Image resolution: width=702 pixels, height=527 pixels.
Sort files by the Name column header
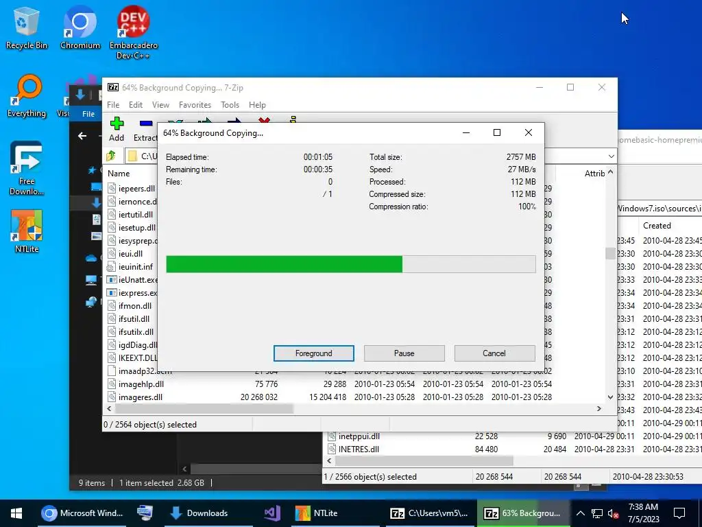119,174
